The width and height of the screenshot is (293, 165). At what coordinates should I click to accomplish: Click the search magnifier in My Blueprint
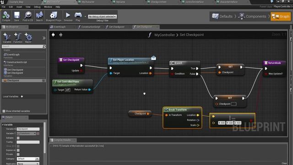click(x=44, y=46)
